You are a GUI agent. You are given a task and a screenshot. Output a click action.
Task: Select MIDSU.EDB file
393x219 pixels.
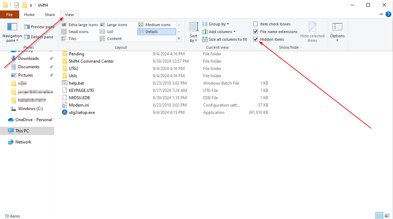click(79, 97)
